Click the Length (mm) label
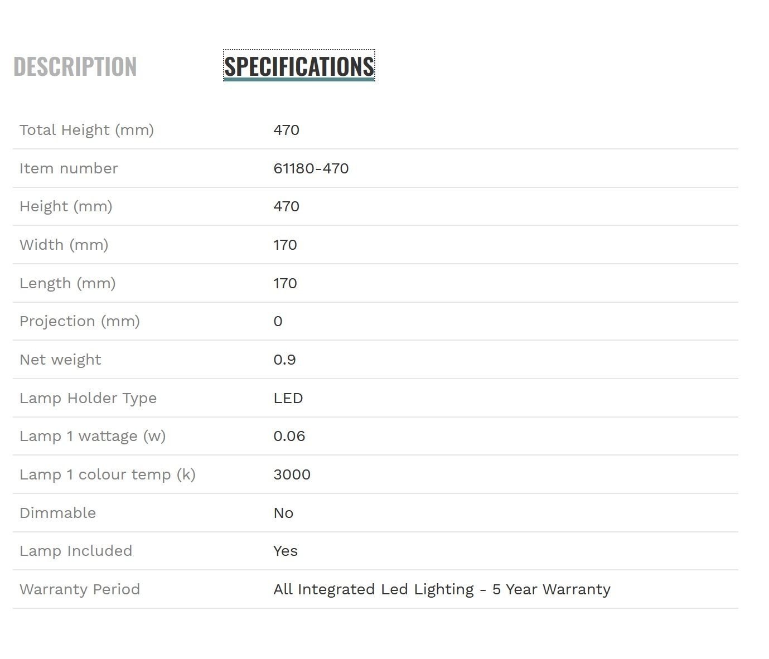This screenshot has width=769, height=659. (x=67, y=283)
